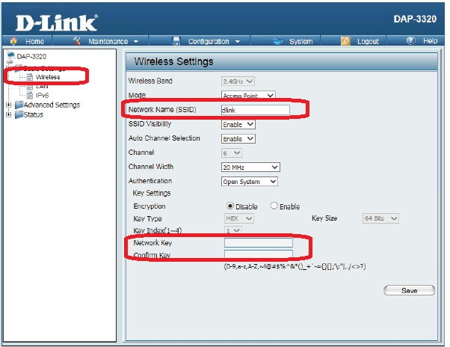Image resolution: width=450 pixels, height=347 pixels.
Task: Open the Wireless Band dropdown
Action: [x=238, y=82]
